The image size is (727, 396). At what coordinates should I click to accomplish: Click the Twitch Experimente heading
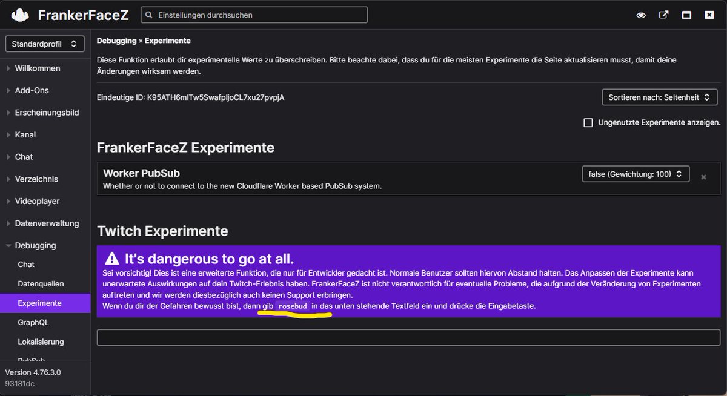coord(162,231)
